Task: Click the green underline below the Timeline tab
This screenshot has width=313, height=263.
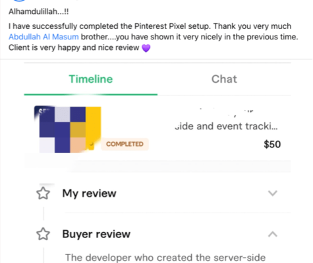Action: click(x=91, y=95)
